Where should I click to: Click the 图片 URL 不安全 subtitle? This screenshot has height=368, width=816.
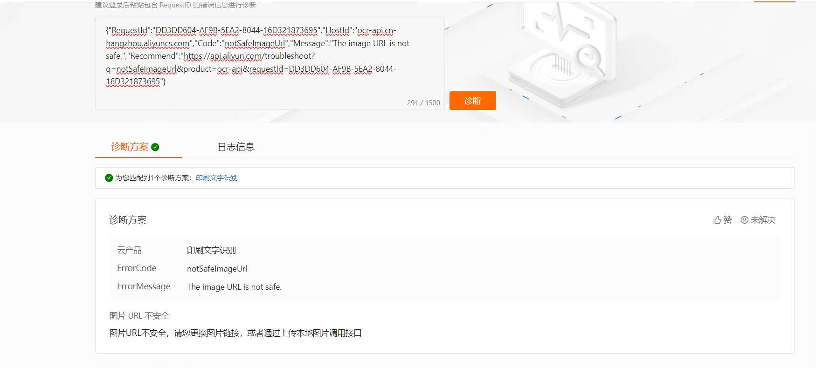[139, 316]
